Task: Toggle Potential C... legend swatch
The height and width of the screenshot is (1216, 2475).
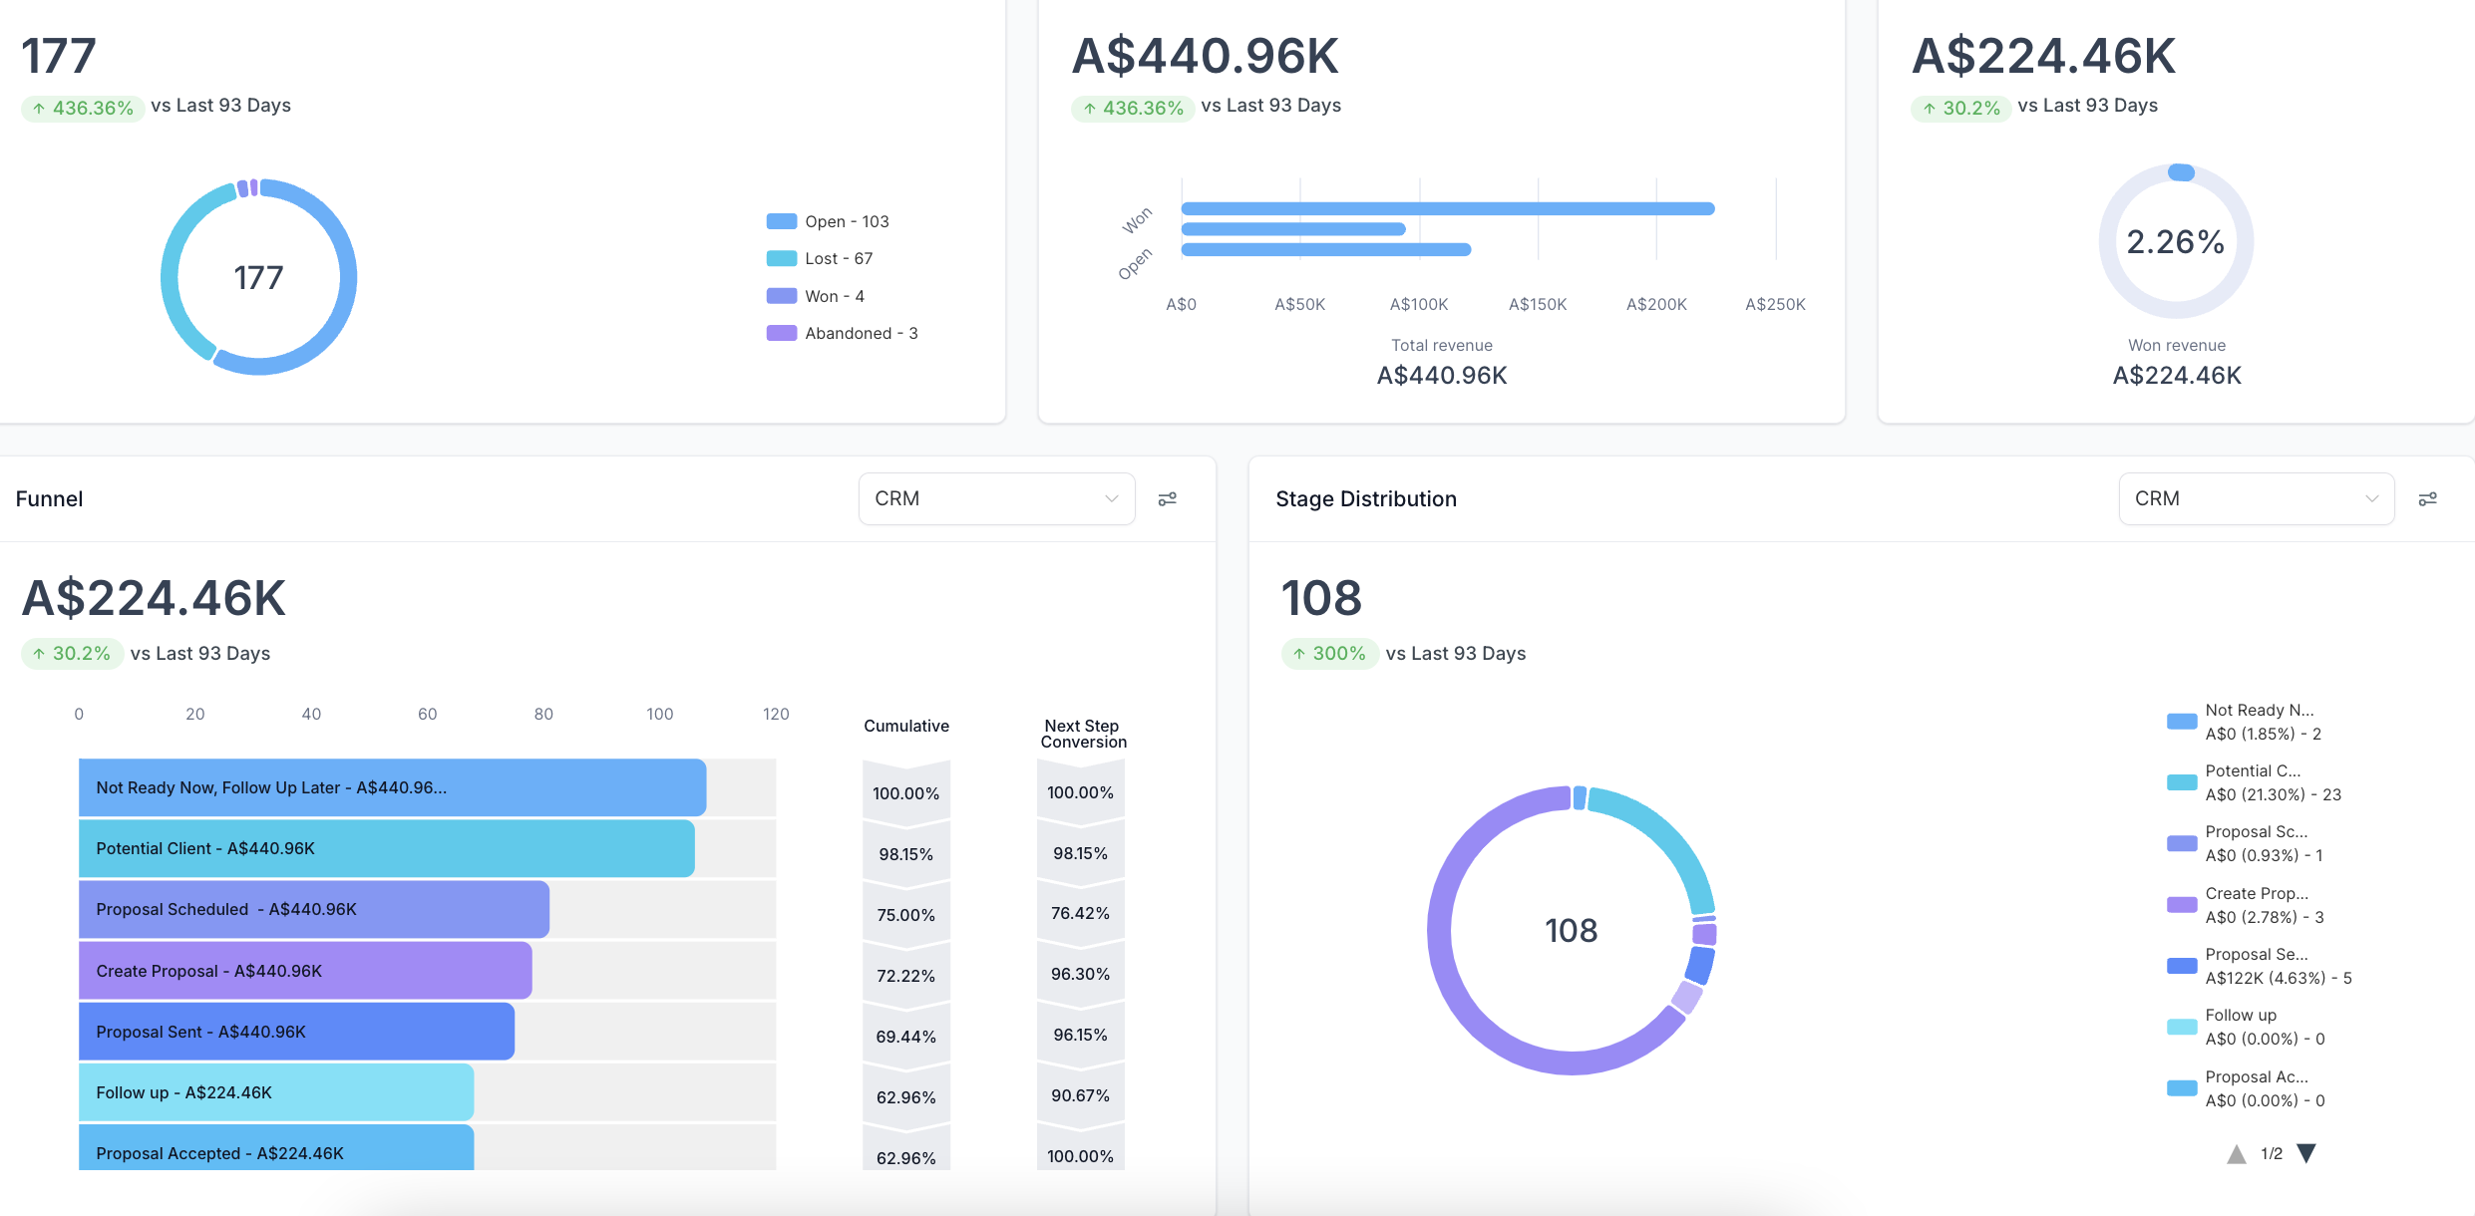Action: [2182, 782]
